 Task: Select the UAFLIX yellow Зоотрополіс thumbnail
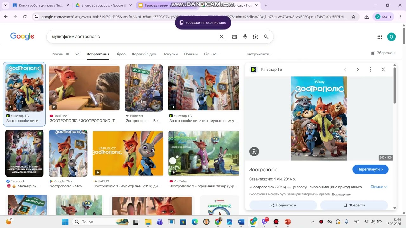point(128,154)
